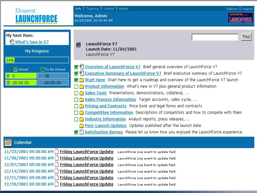The image size is (257, 193).
Task: Open Options in the top bar
Action: [232, 9]
